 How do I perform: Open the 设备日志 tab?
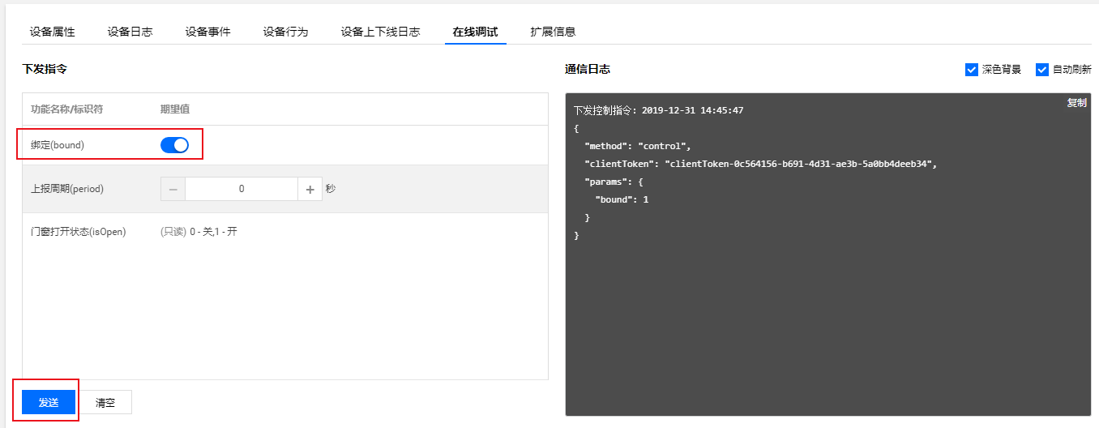(130, 32)
